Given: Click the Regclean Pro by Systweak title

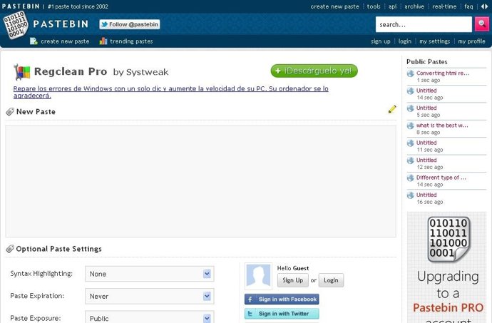Looking at the screenshot, I should (101, 71).
